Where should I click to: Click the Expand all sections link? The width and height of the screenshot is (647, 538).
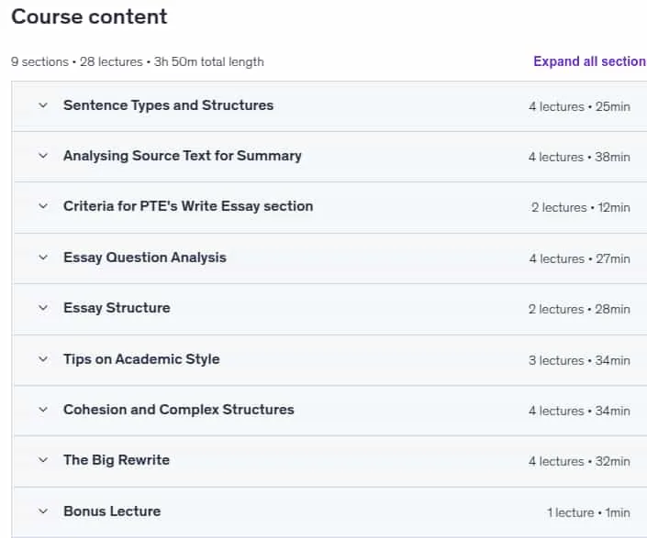click(x=590, y=61)
